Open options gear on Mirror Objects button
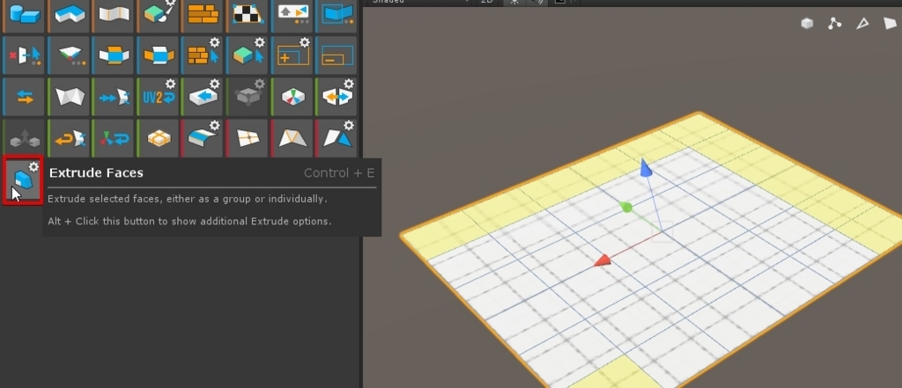902x388 pixels. coord(349,84)
